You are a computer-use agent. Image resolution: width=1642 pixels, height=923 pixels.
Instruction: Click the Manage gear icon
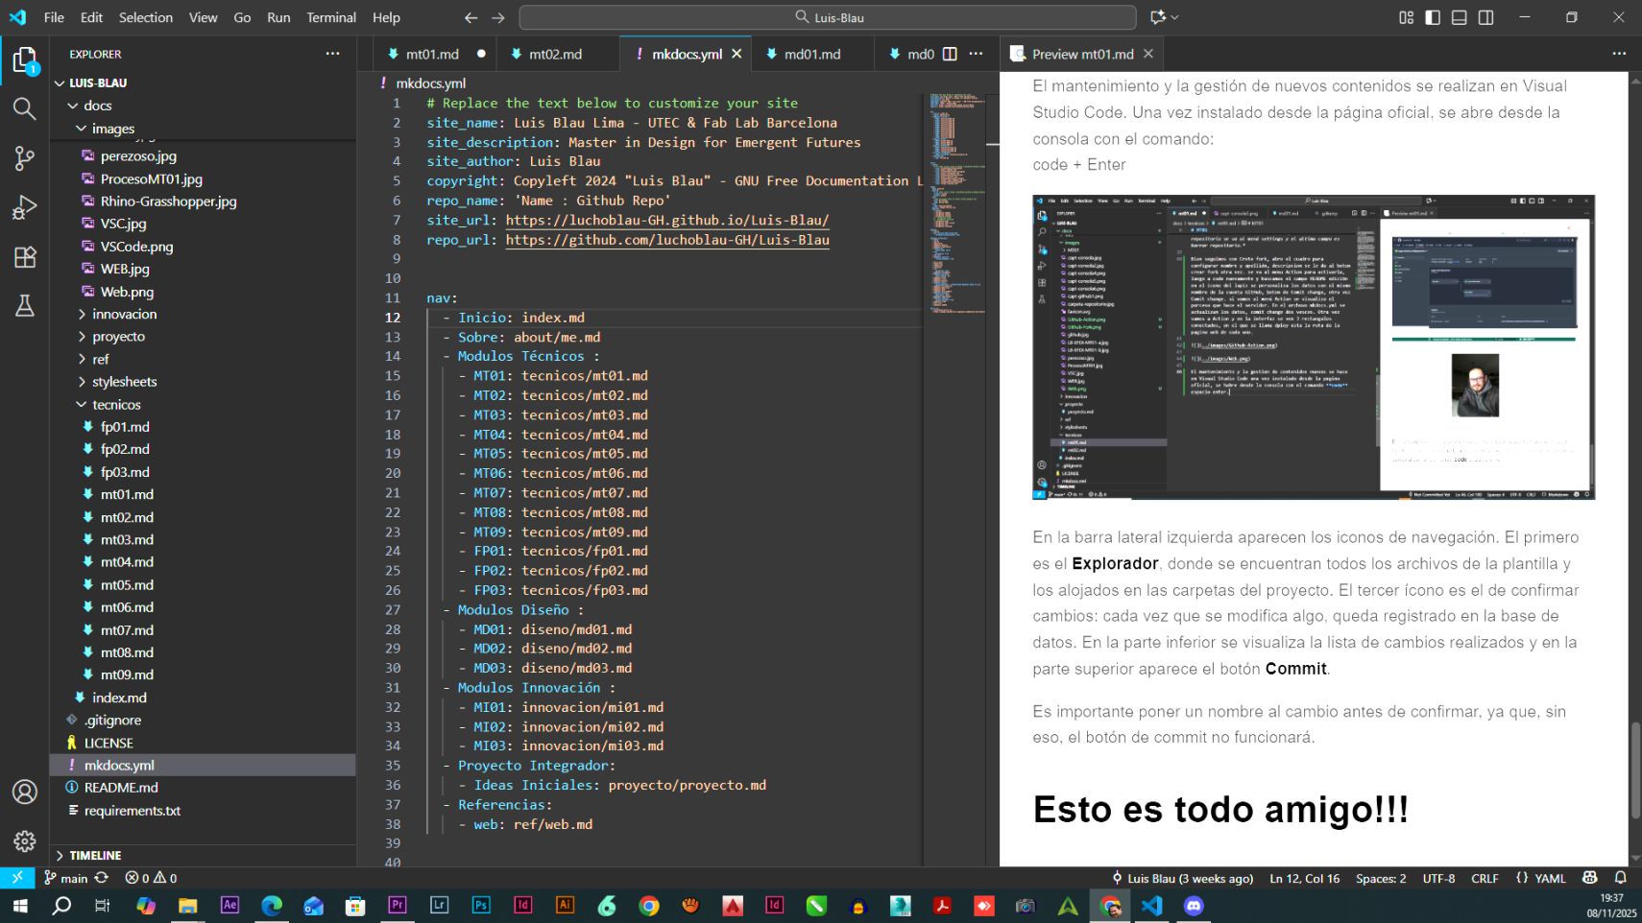(24, 841)
